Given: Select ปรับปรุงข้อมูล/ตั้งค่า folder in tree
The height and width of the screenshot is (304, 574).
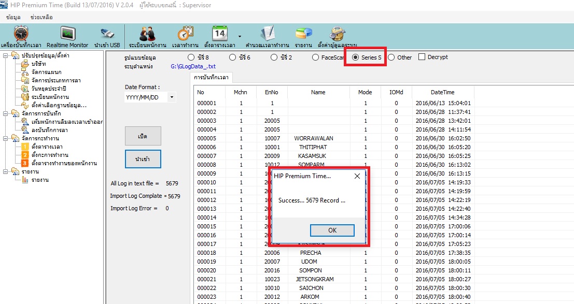Looking at the screenshot, I should [x=46, y=55].
